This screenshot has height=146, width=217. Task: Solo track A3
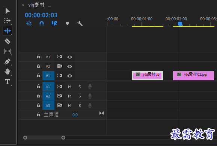(x=80, y=106)
